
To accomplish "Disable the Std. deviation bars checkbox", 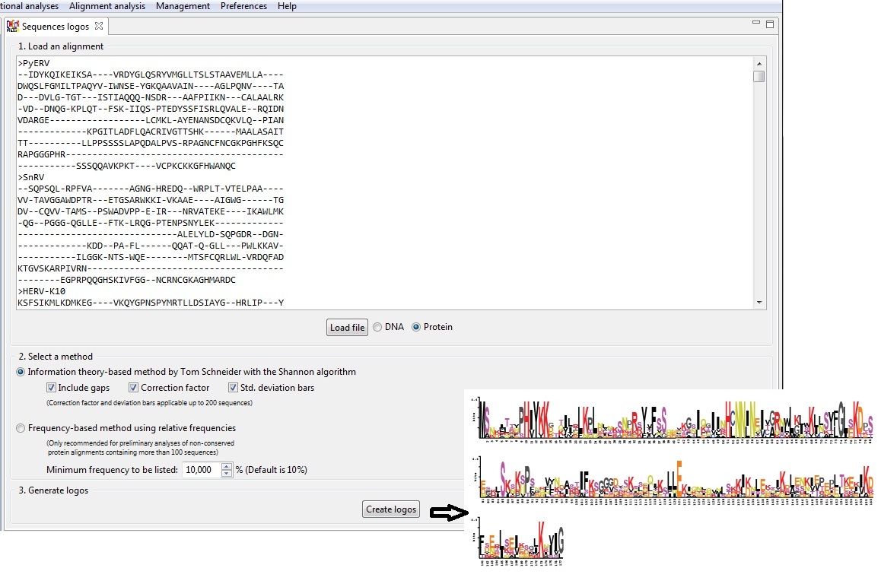I will point(234,388).
